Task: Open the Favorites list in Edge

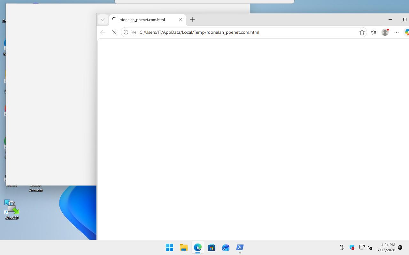Action: [374, 32]
